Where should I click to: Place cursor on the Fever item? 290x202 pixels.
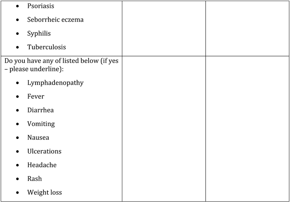[35, 97]
